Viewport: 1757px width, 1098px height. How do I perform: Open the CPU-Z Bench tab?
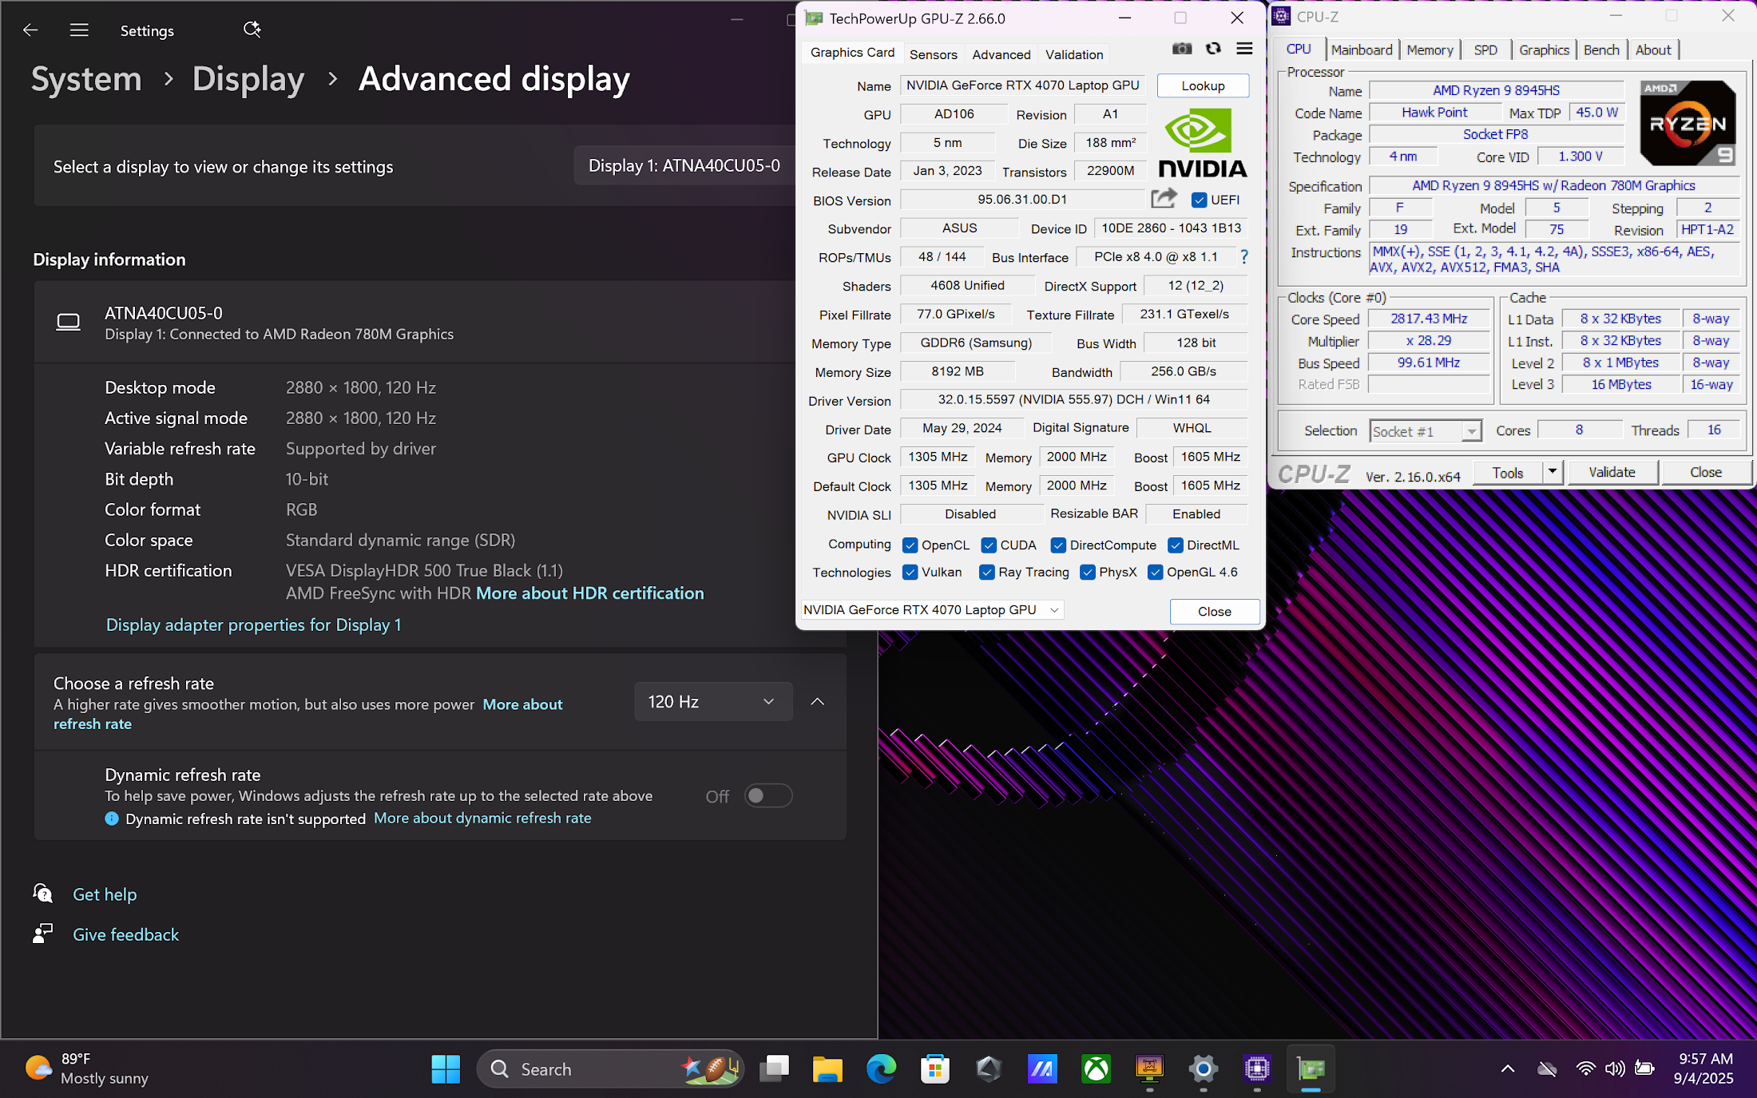pyautogui.click(x=1601, y=50)
